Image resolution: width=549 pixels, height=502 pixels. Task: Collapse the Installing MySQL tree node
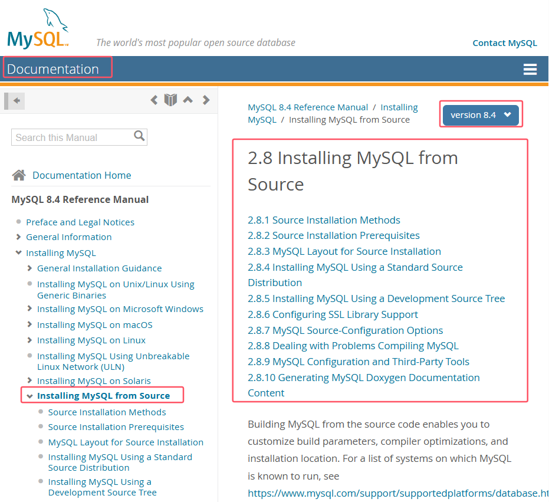(18, 252)
